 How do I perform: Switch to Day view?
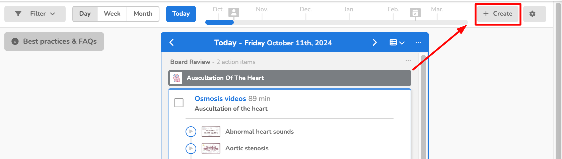pos(85,14)
